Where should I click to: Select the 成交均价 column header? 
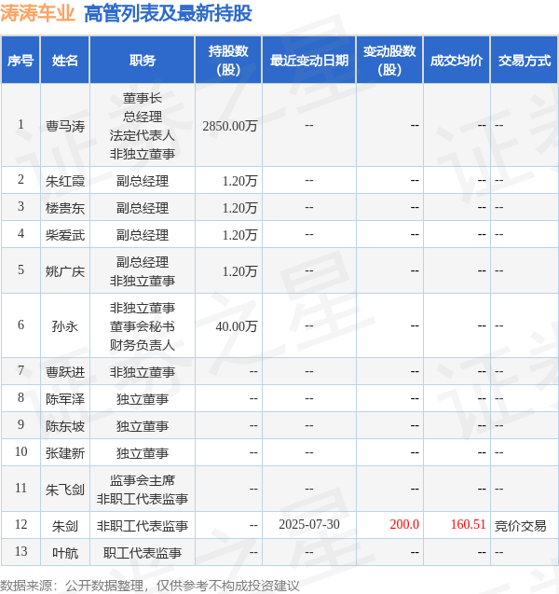click(x=457, y=61)
